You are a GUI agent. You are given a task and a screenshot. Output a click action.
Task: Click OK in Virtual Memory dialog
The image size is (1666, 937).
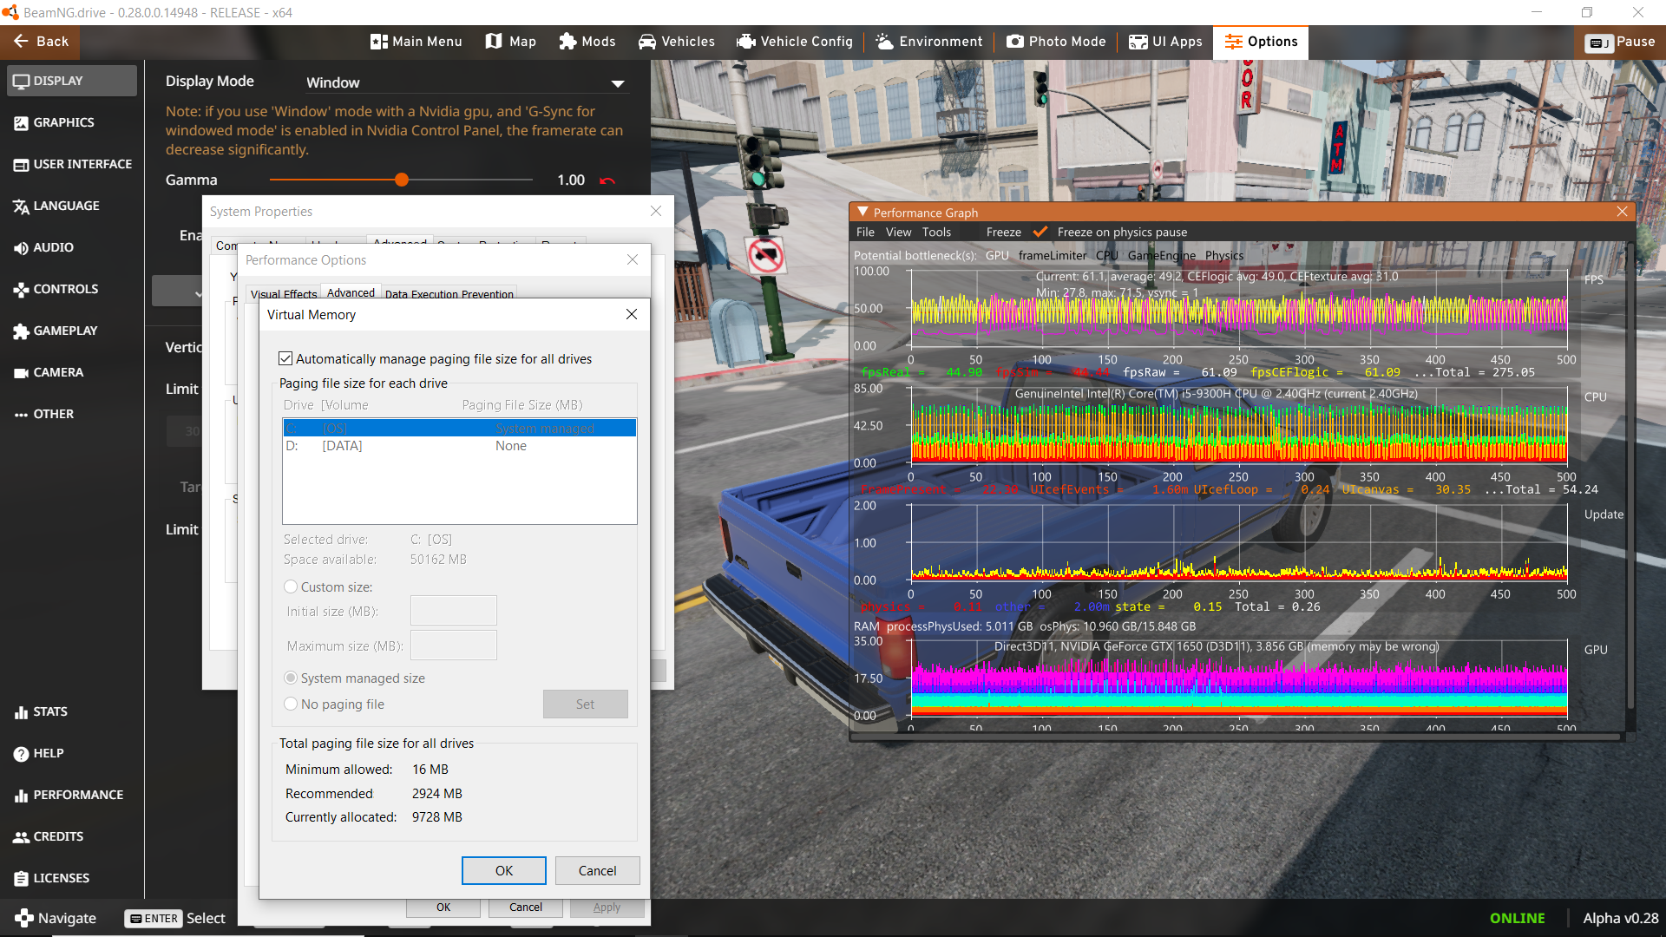click(x=504, y=870)
